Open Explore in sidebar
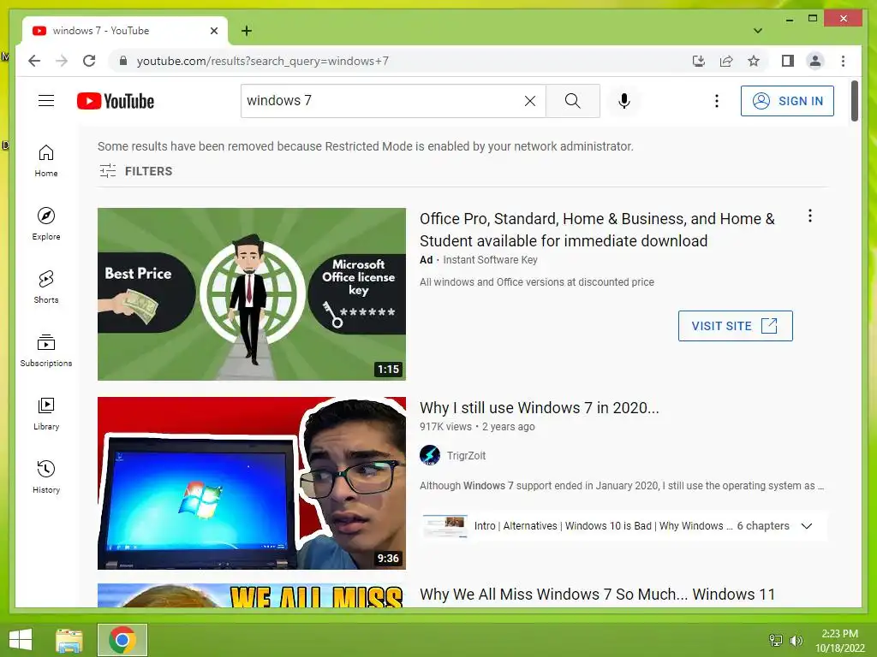Viewport: 877px width, 657px height. [x=46, y=224]
